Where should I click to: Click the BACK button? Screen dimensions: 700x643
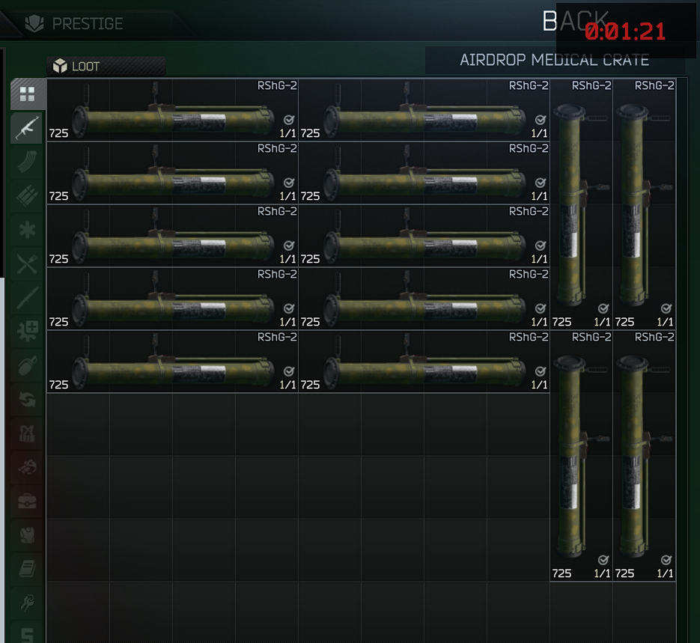tap(576, 21)
